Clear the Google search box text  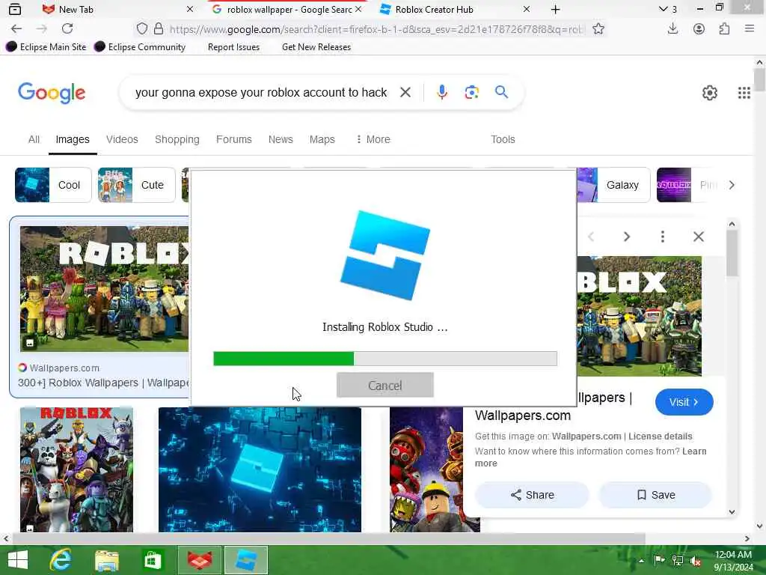(x=405, y=92)
